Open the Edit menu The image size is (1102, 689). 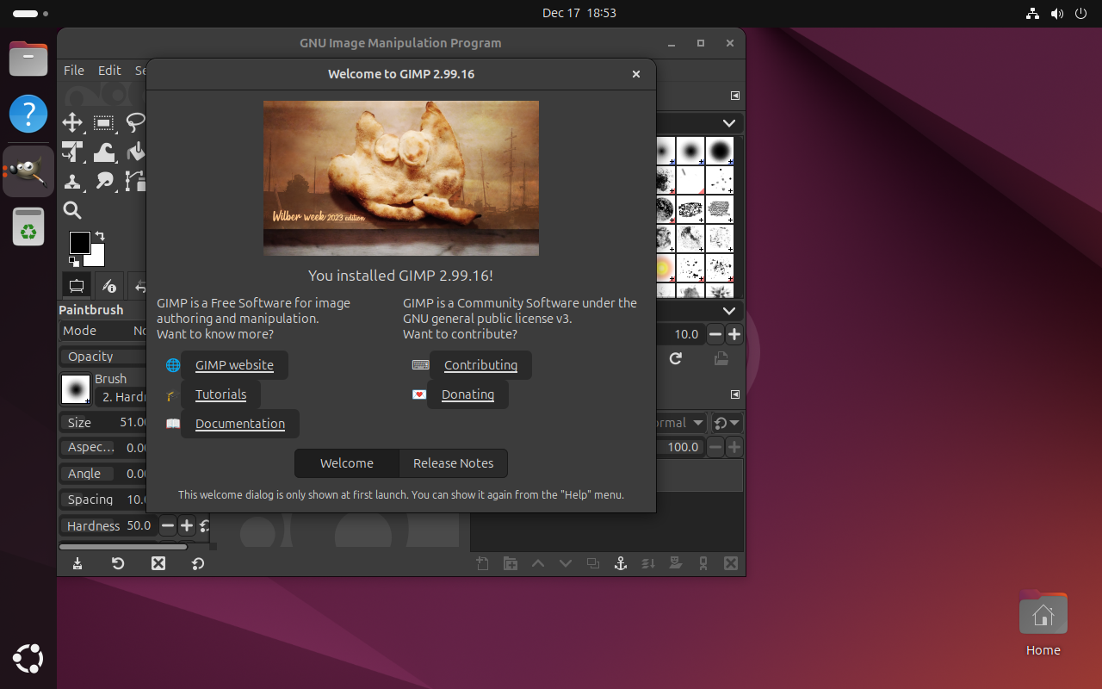[109, 71]
